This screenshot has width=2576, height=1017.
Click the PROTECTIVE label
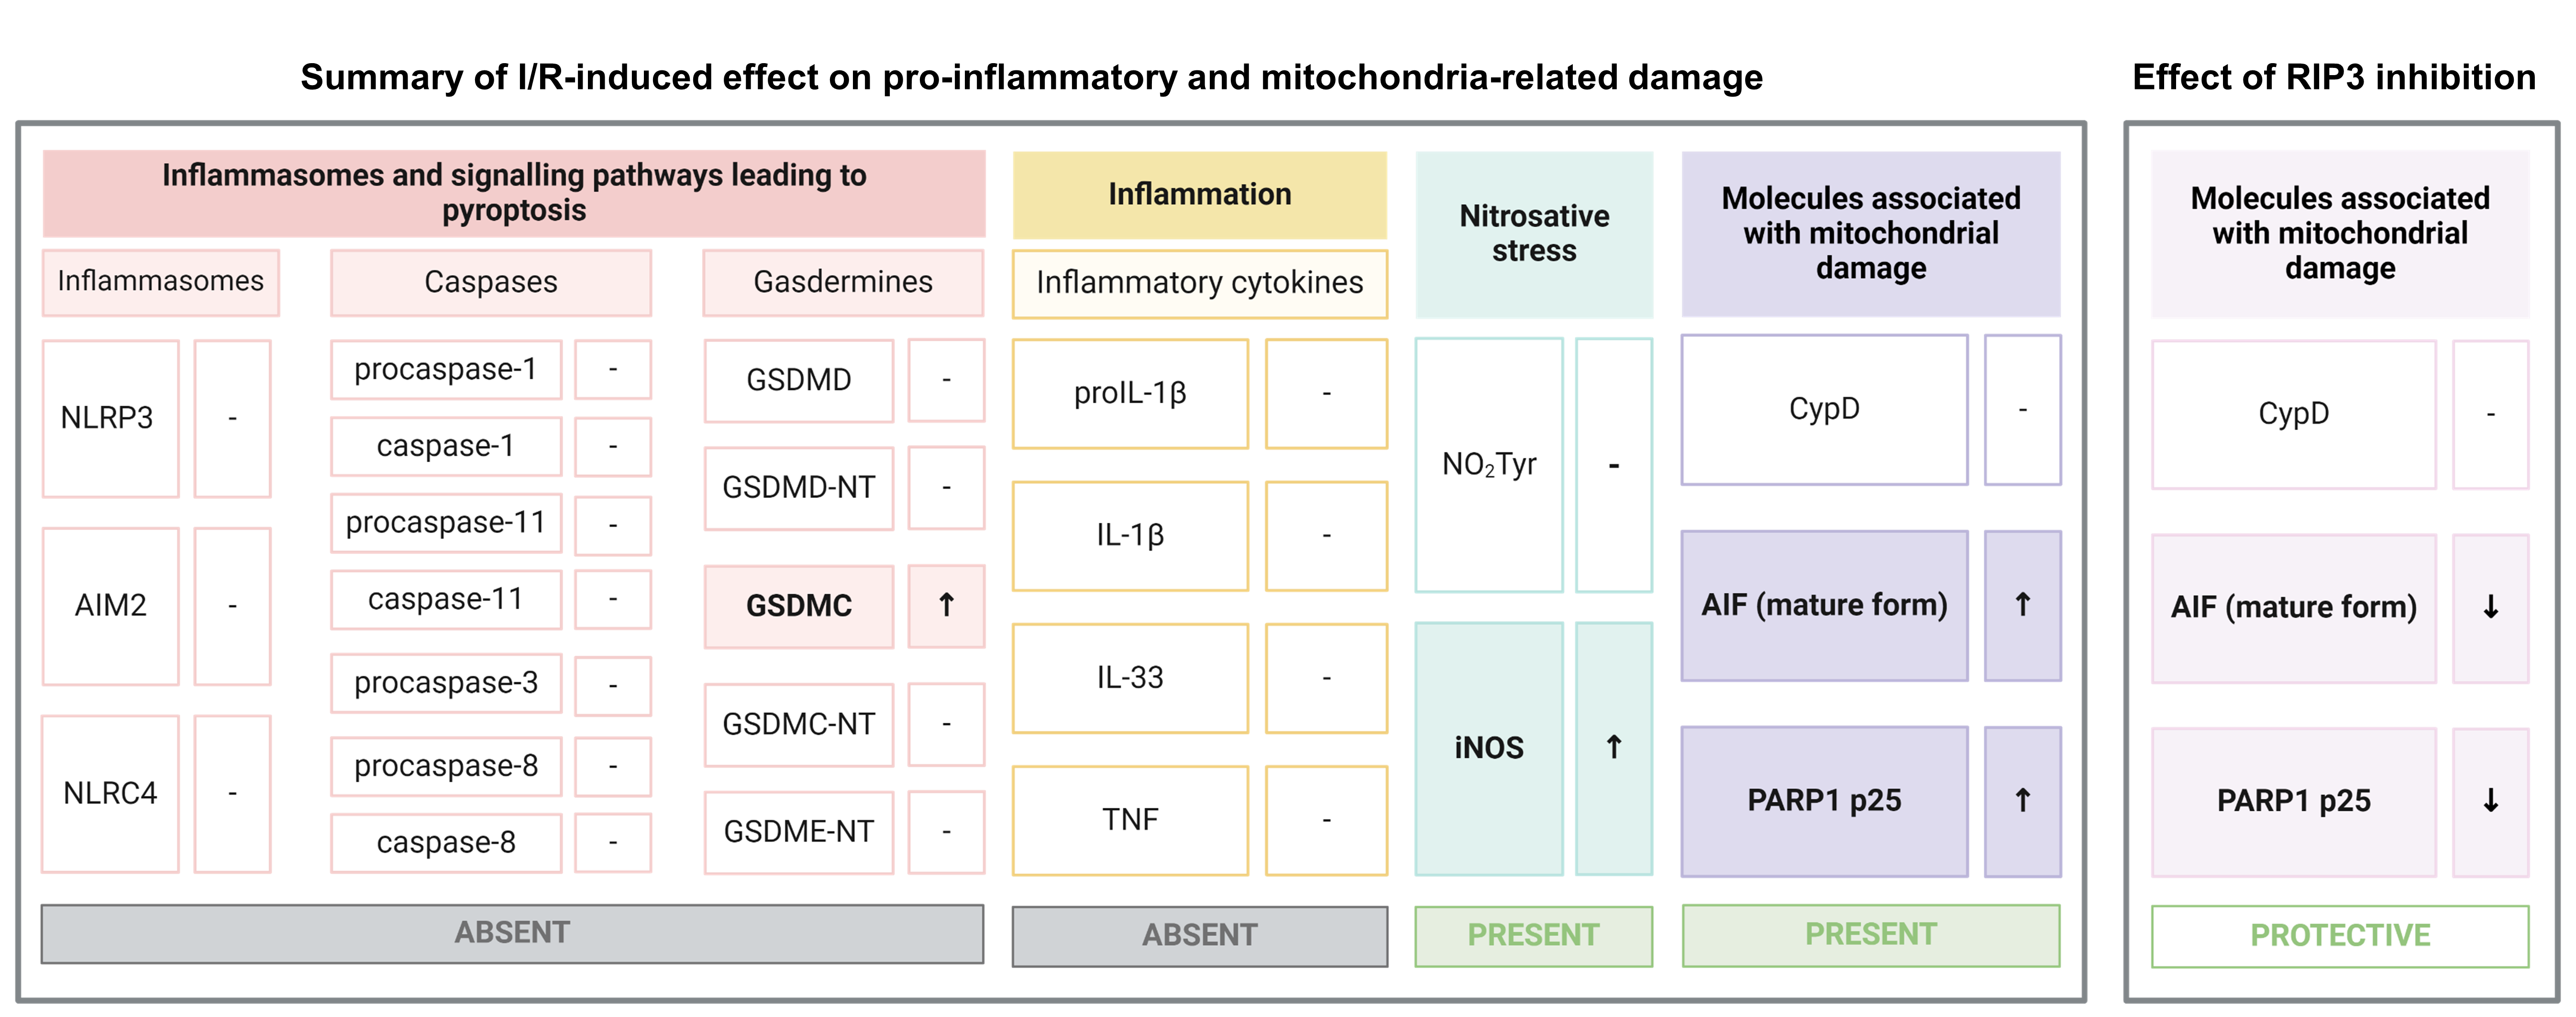(x=2339, y=935)
